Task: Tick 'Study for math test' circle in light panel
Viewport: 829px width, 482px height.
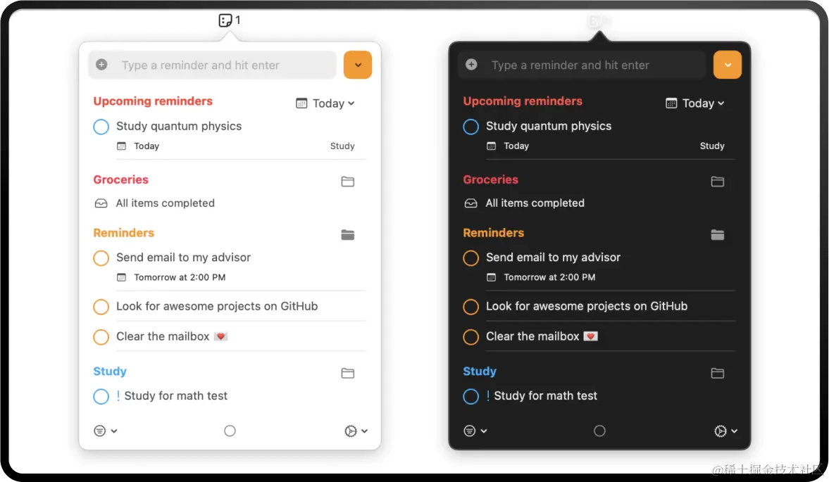Action: coord(101,396)
